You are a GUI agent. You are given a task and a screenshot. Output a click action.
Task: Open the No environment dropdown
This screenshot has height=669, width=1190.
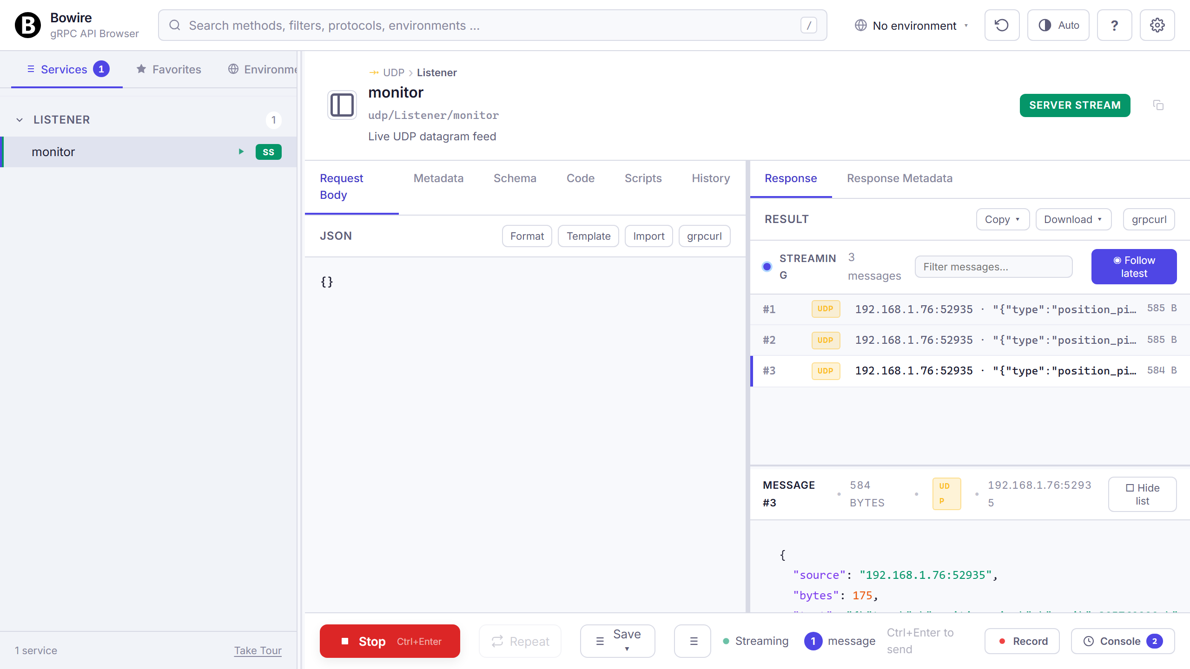coord(912,26)
